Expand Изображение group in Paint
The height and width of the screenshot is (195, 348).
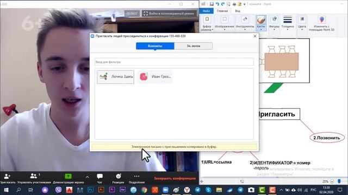(225, 23)
